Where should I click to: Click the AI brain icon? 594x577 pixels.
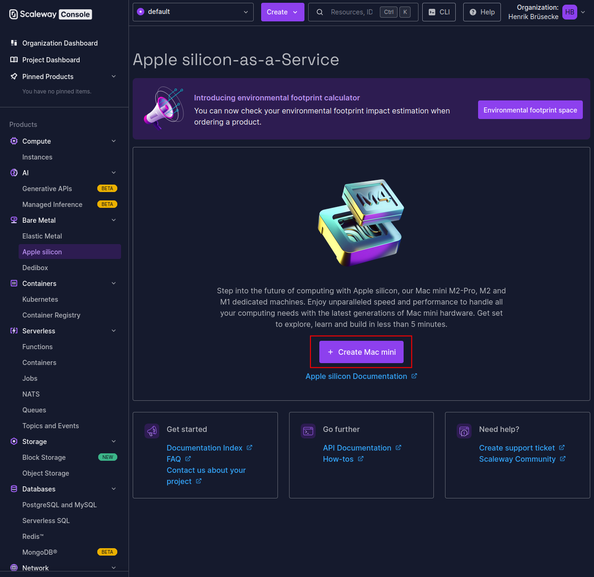click(x=14, y=172)
